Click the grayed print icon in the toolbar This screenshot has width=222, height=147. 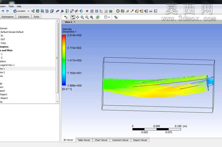coord(151,11)
